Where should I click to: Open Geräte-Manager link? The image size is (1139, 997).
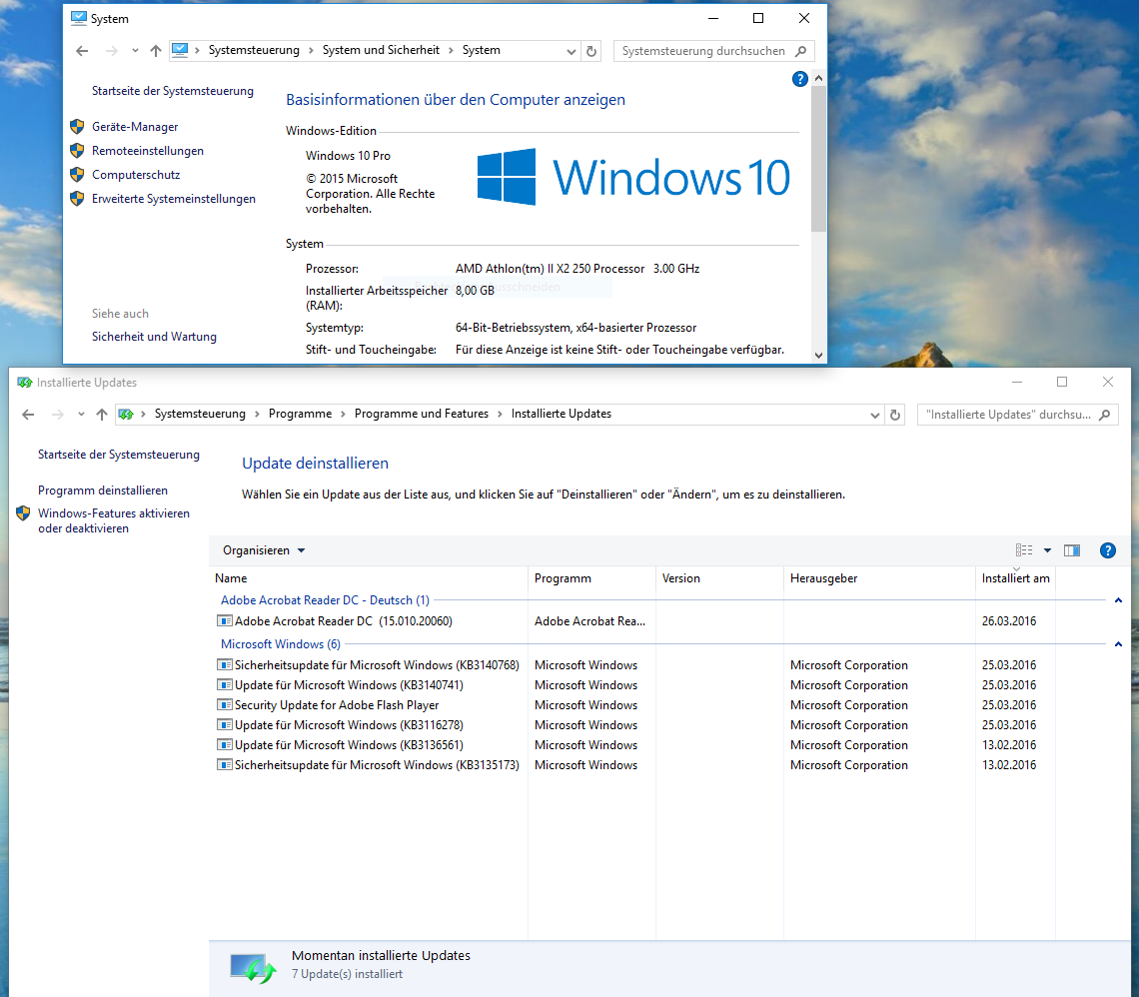click(135, 127)
